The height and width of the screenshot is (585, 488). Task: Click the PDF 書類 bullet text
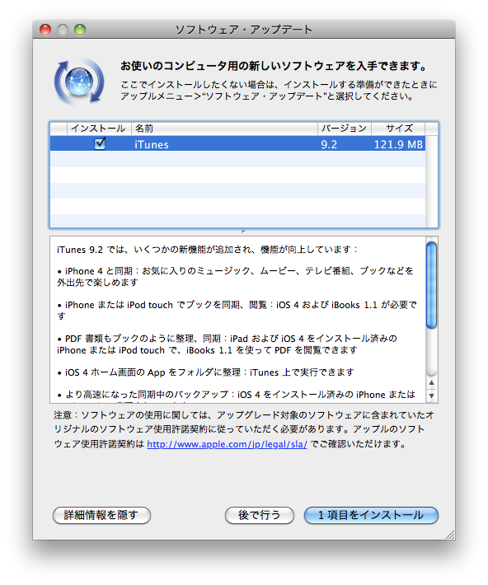[227, 344]
